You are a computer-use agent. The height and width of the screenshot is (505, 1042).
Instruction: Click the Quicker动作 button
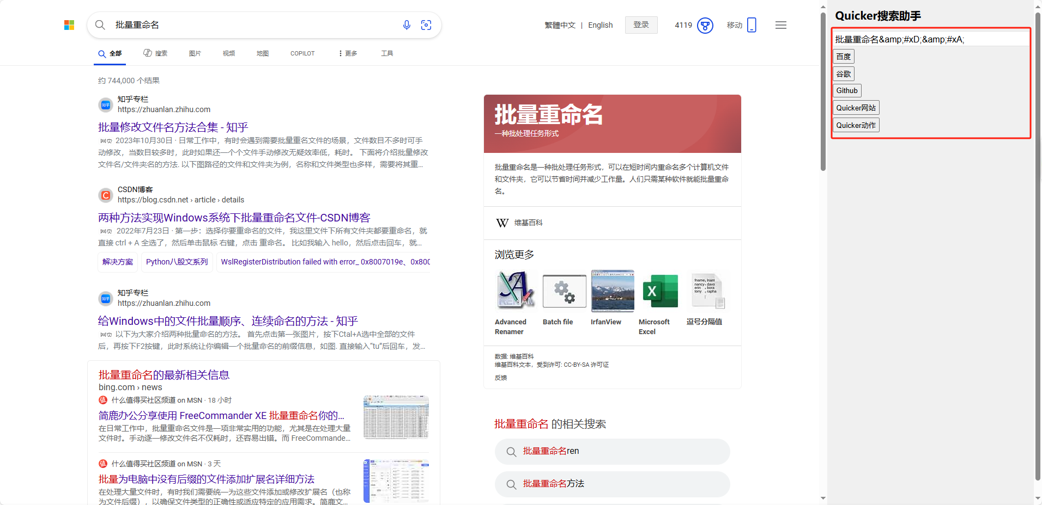click(856, 125)
